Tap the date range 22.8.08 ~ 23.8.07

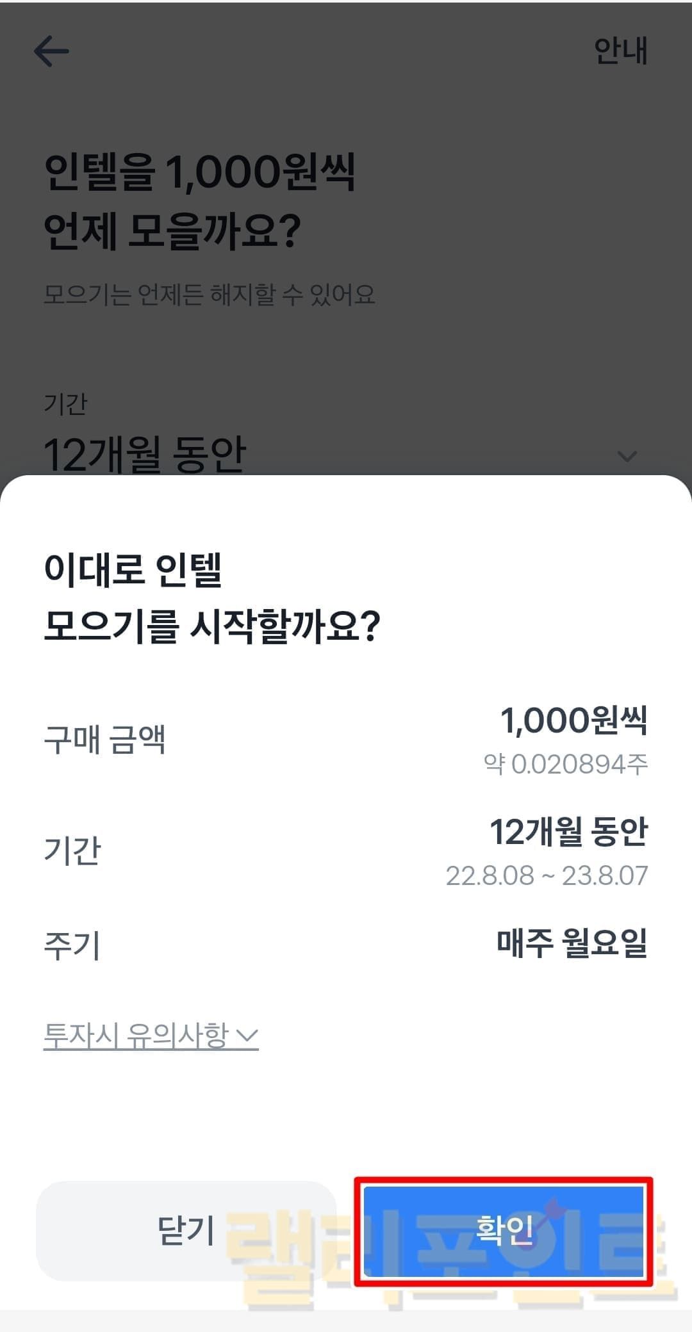click(x=547, y=875)
